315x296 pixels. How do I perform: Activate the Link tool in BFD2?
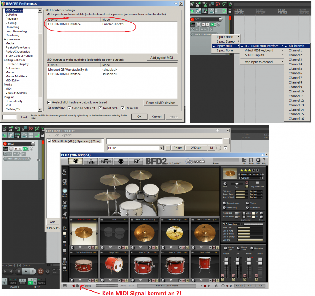(64, 182)
